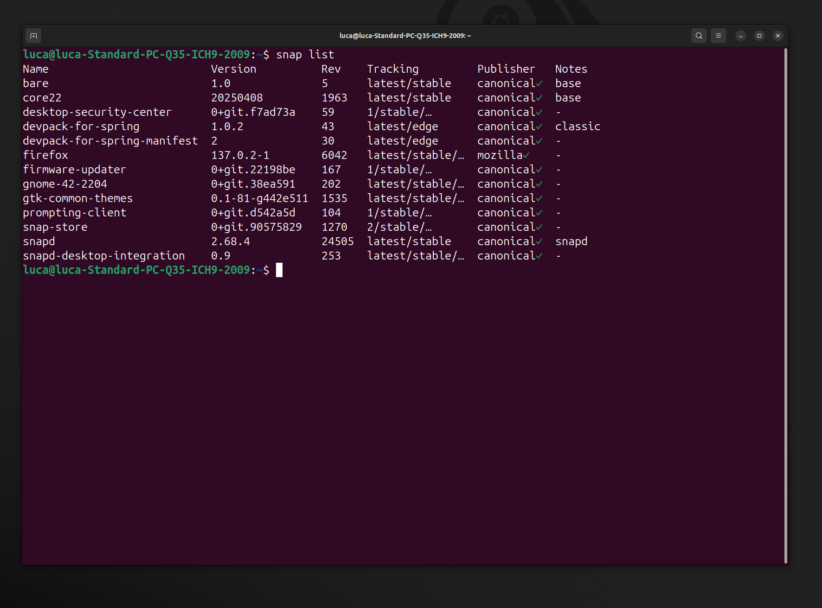Click the terminal title bar text
This screenshot has width=822, height=608.
point(405,36)
